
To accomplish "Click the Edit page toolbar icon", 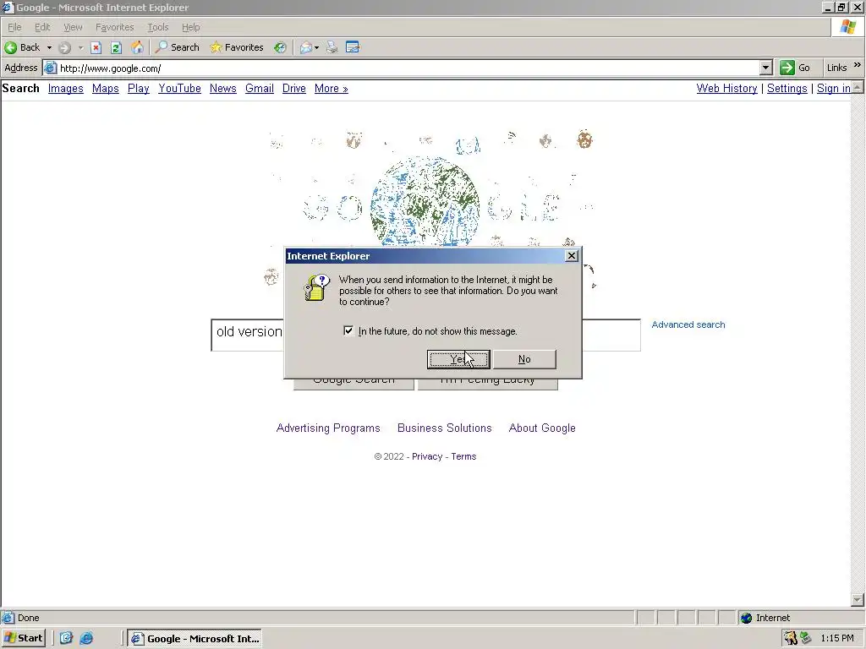I will coord(353,47).
